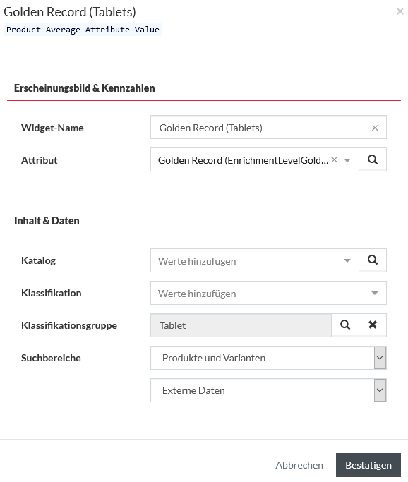Close the dialog with the top X icon

click(x=400, y=12)
